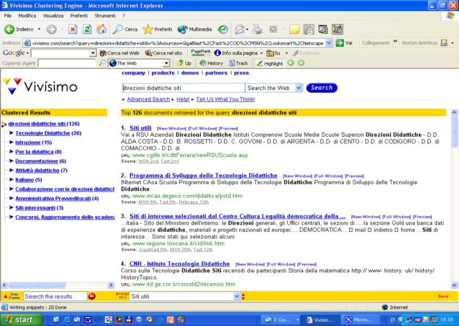Click the Copernic Up arrow button
Screen dimensions: 459x326
click(x=184, y=63)
